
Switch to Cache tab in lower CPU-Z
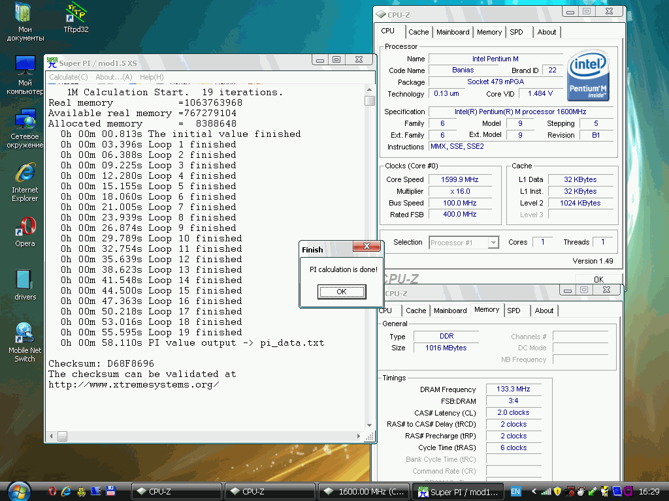pos(416,311)
